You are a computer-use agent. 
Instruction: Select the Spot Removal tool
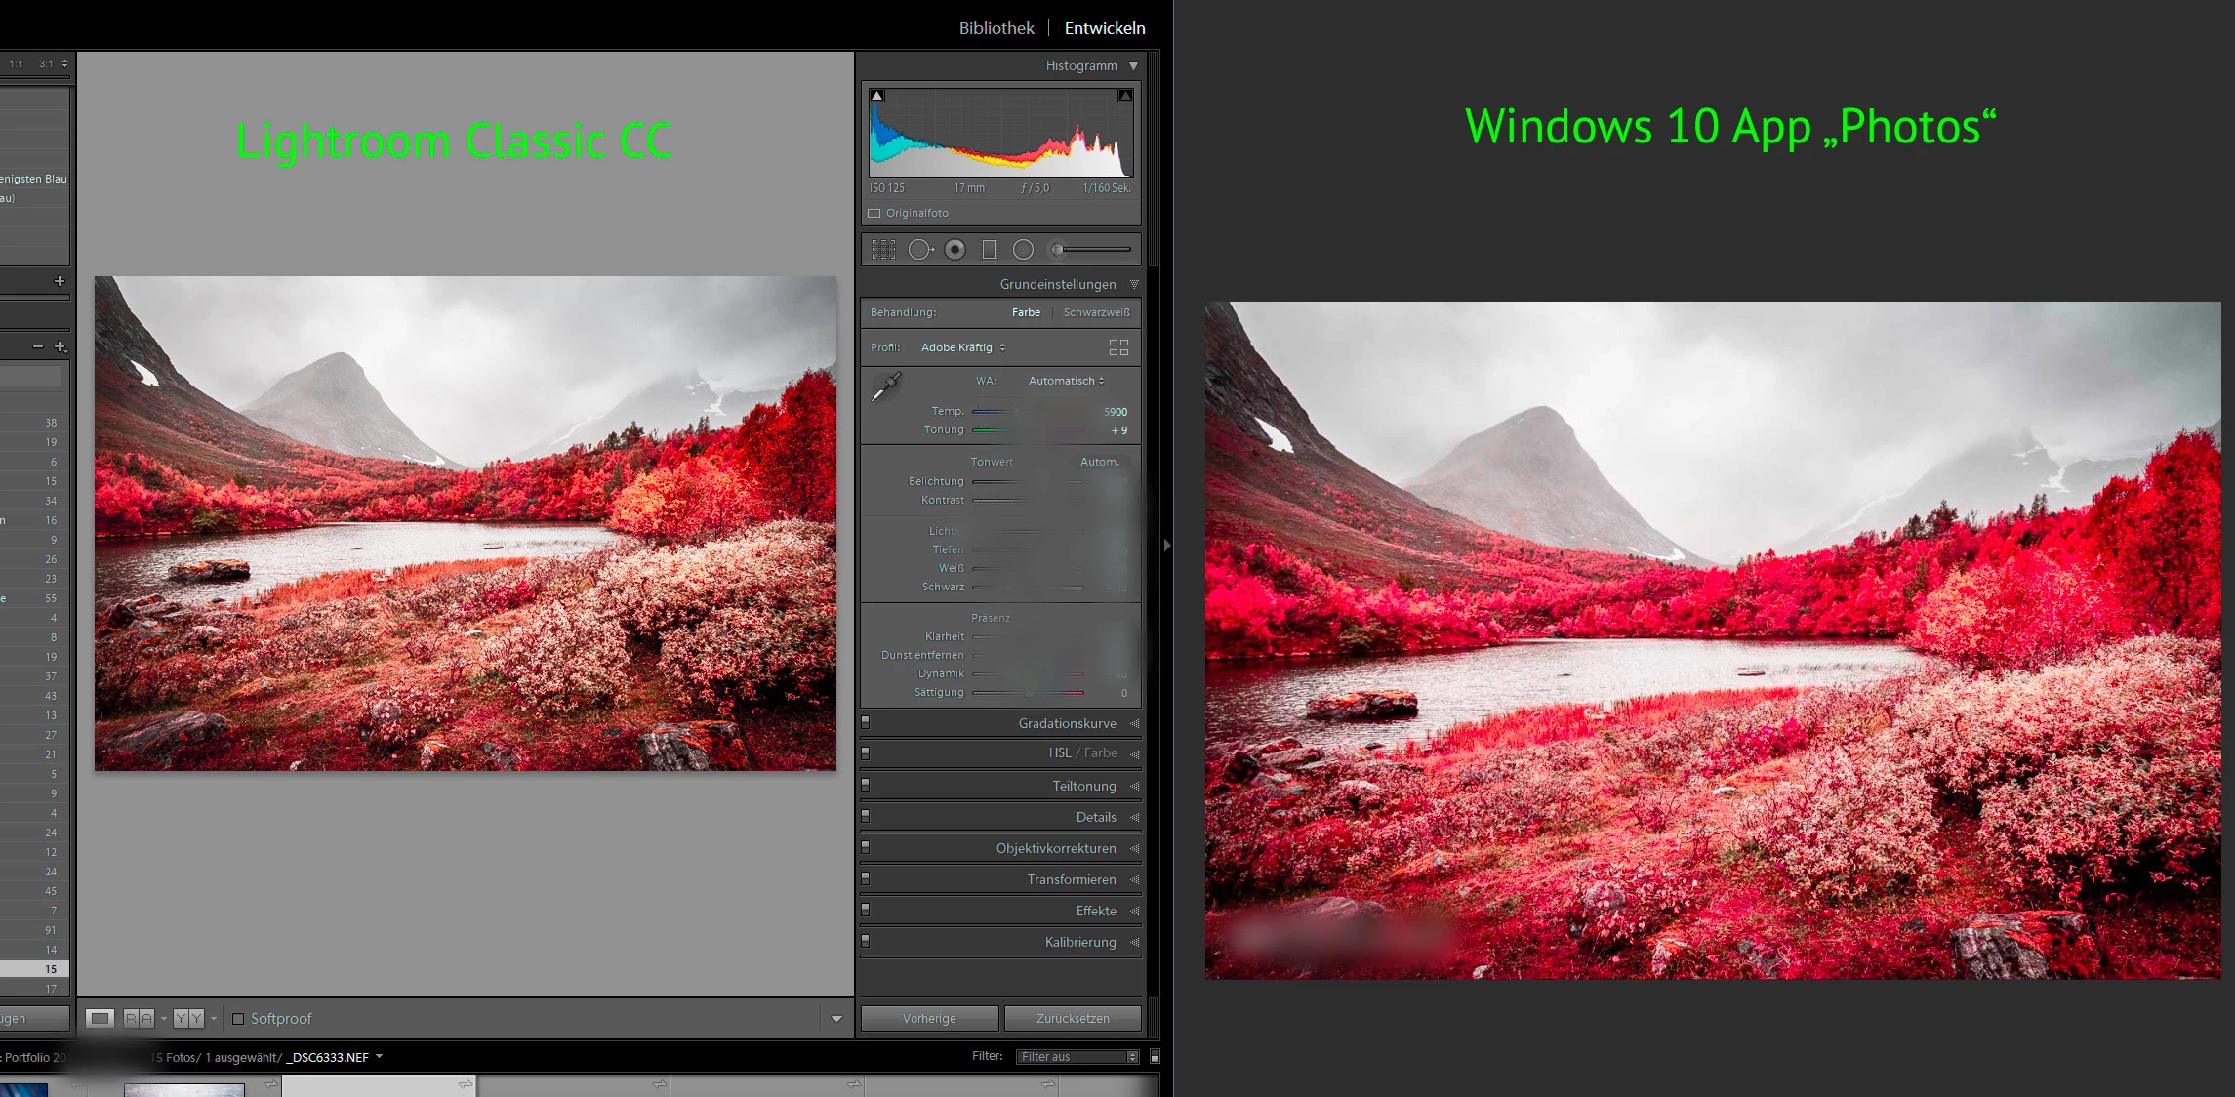[x=919, y=250]
